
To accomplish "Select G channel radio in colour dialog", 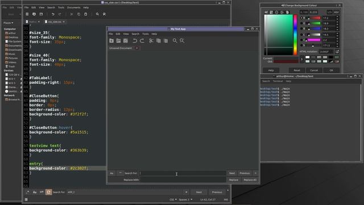I will click(x=301, y=23).
